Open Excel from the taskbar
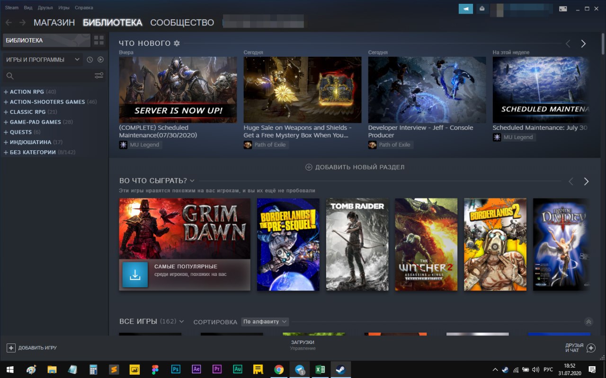Screen dimensions: 606x378 click(x=320, y=369)
